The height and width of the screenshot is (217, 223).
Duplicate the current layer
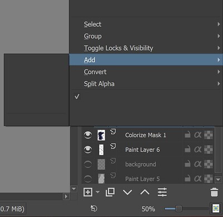point(110,192)
